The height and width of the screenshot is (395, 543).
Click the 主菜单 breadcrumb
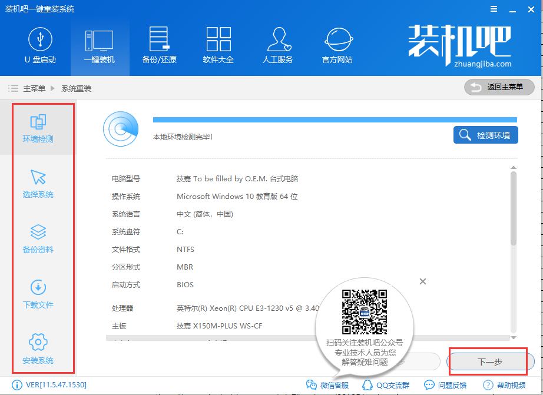click(x=34, y=88)
